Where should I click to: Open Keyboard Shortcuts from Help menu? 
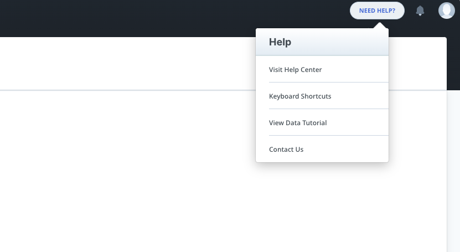tap(300, 96)
